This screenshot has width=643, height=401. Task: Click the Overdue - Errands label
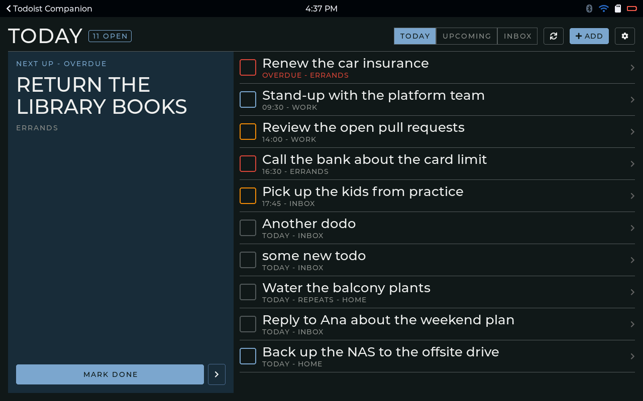(x=305, y=75)
